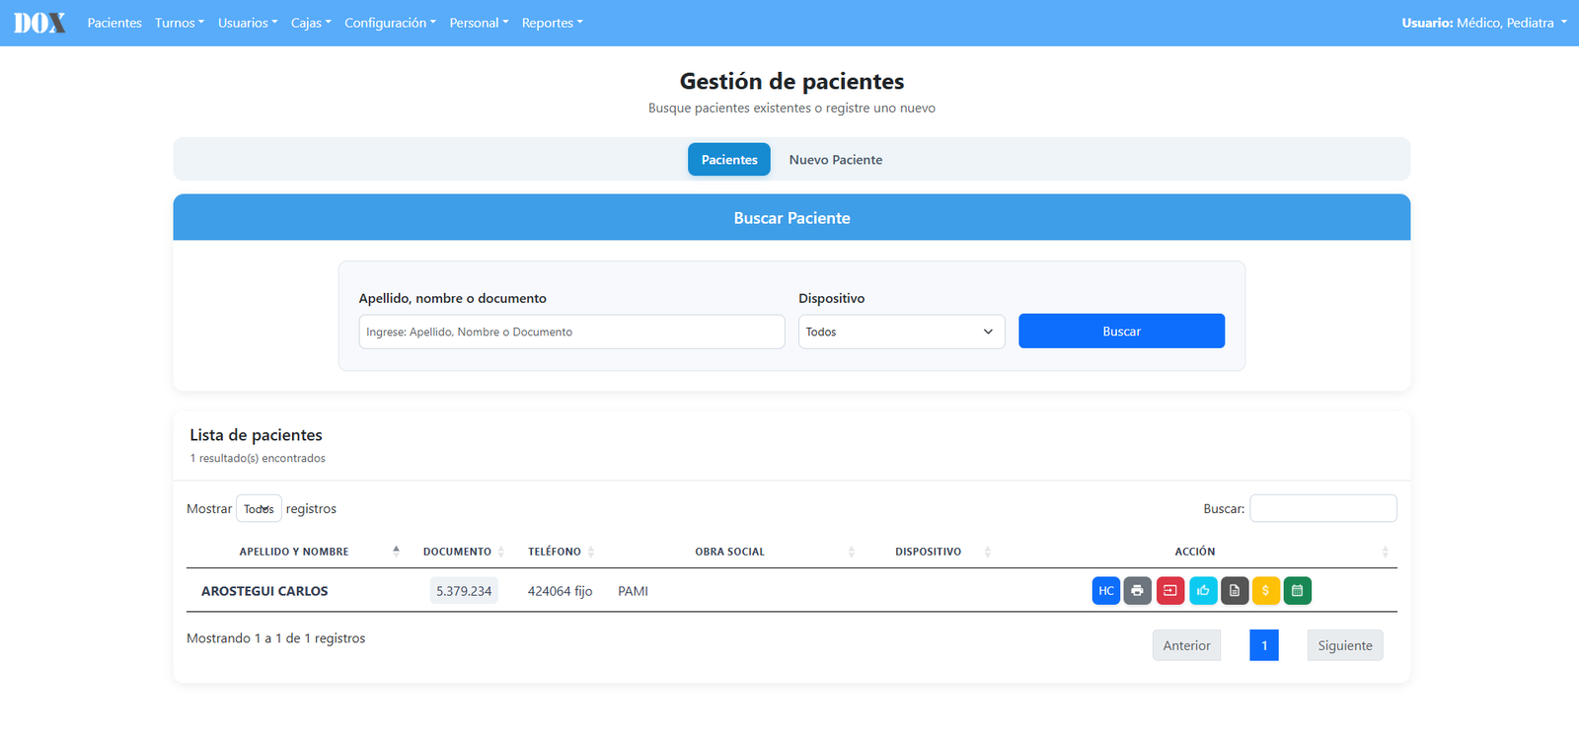This screenshot has height=745, width=1579.
Task: Sort table by Dispositivo column
Action: pos(929,552)
